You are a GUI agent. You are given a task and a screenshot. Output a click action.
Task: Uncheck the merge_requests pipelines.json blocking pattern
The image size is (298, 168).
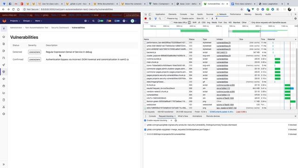tap(145, 130)
